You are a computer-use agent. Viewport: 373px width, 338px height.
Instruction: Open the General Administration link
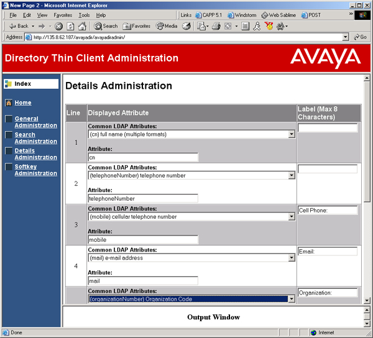(x=35, y=122)
